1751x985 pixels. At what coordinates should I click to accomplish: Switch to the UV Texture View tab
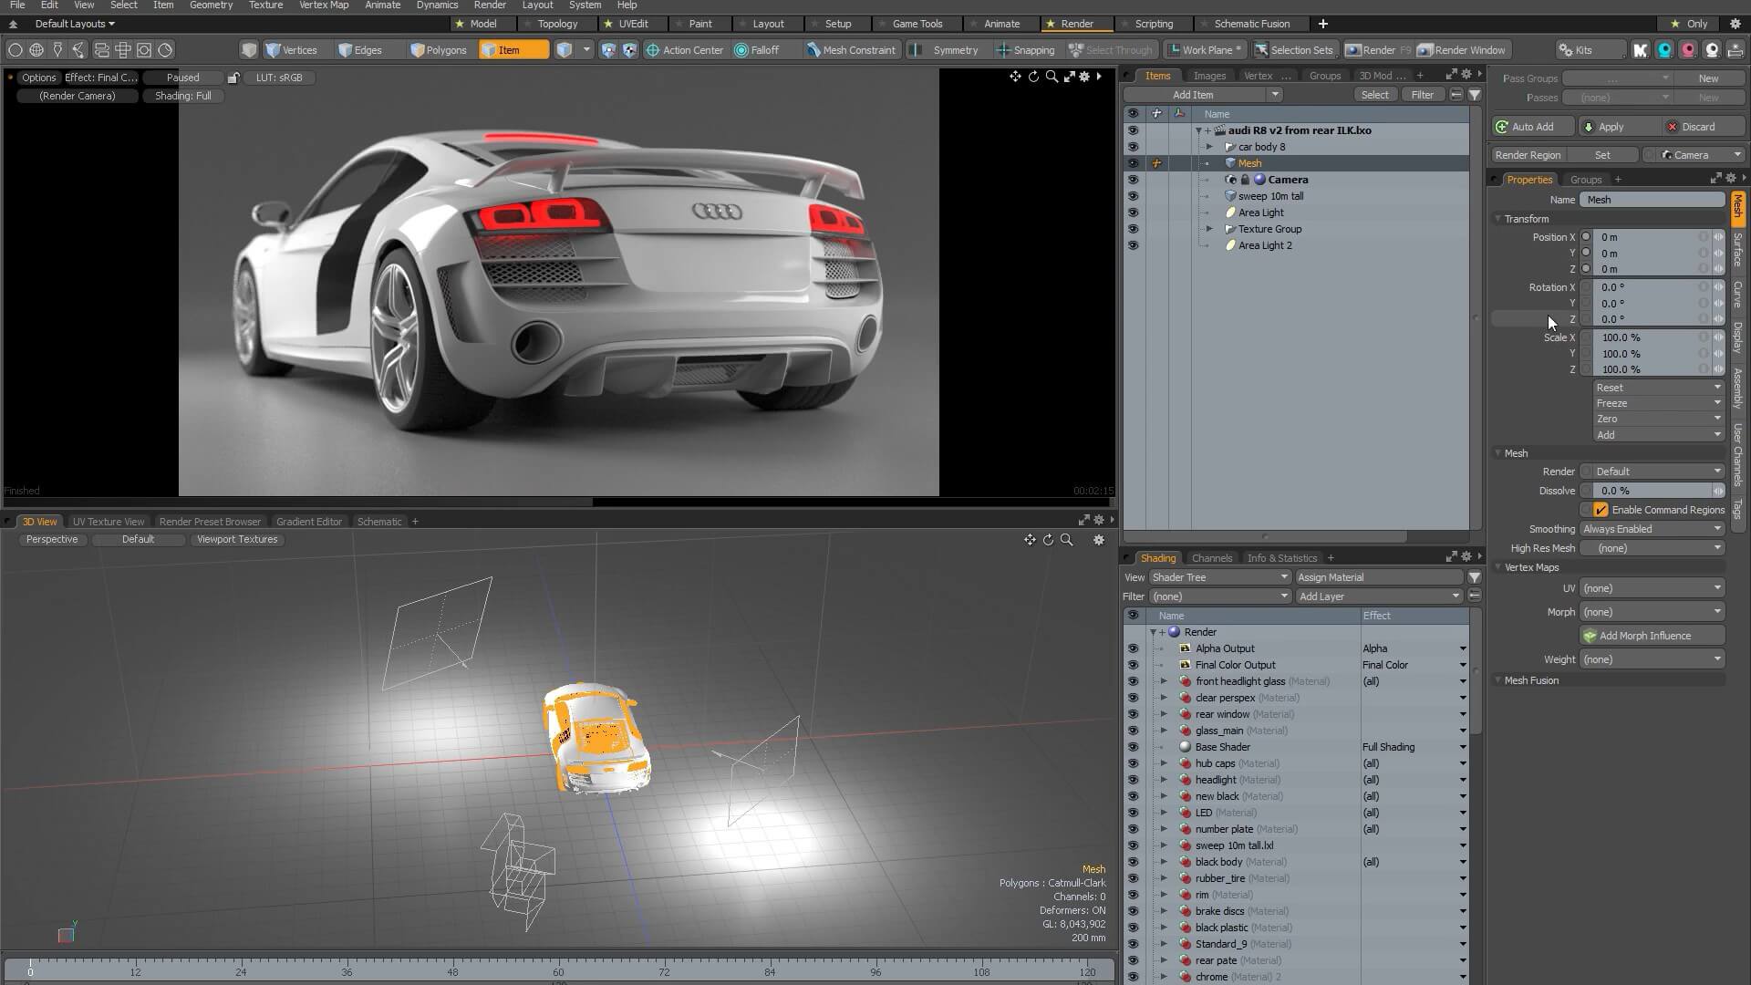coord(109,522)
